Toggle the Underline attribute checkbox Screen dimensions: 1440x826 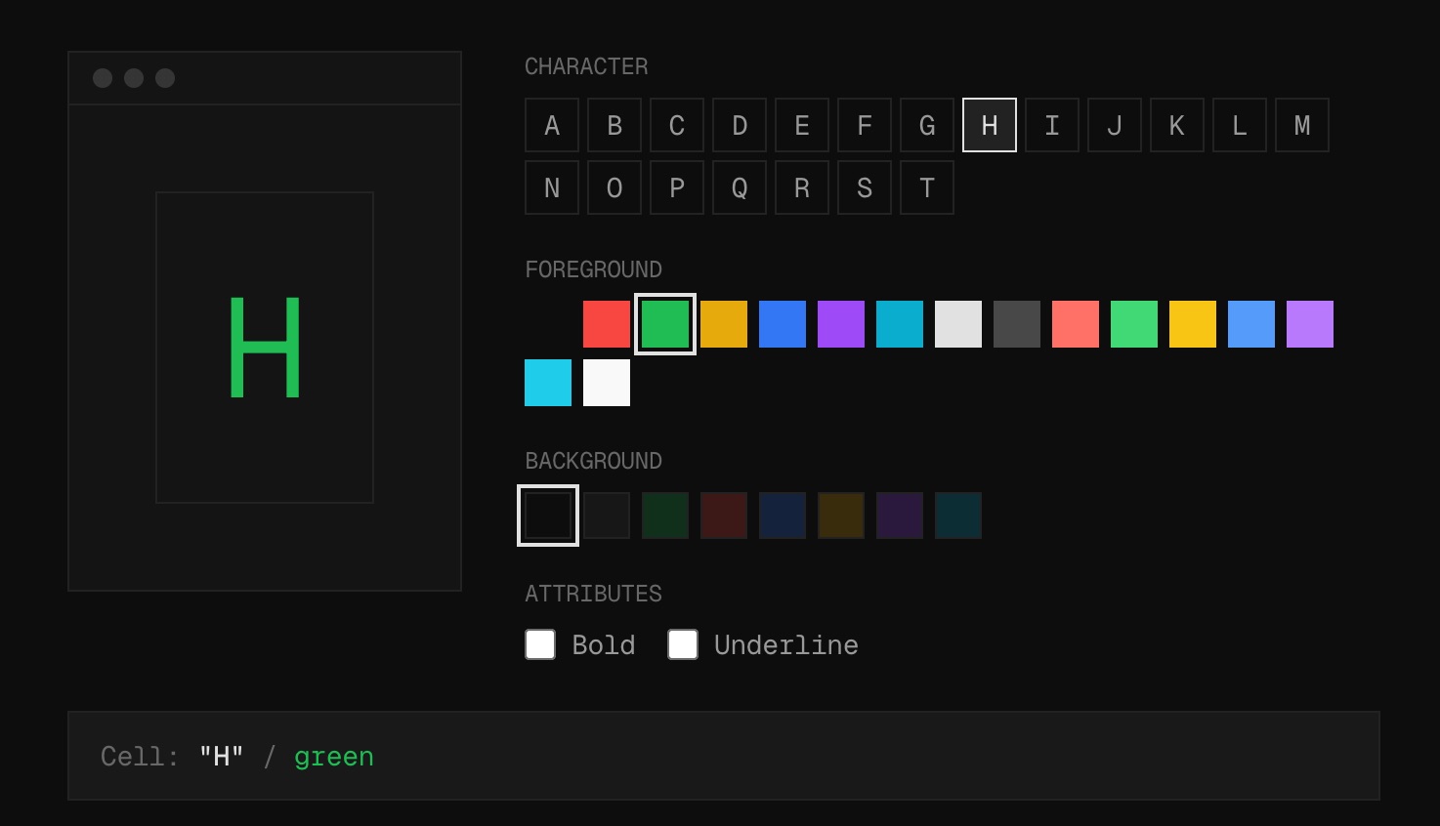tap(683, 644)
